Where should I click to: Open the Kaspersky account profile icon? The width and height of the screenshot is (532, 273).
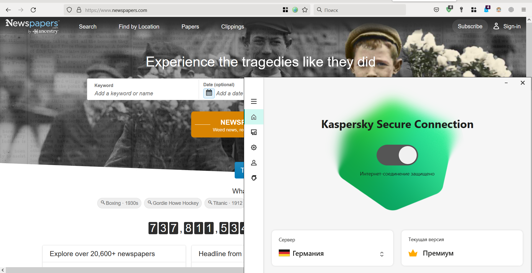(254, 163)
